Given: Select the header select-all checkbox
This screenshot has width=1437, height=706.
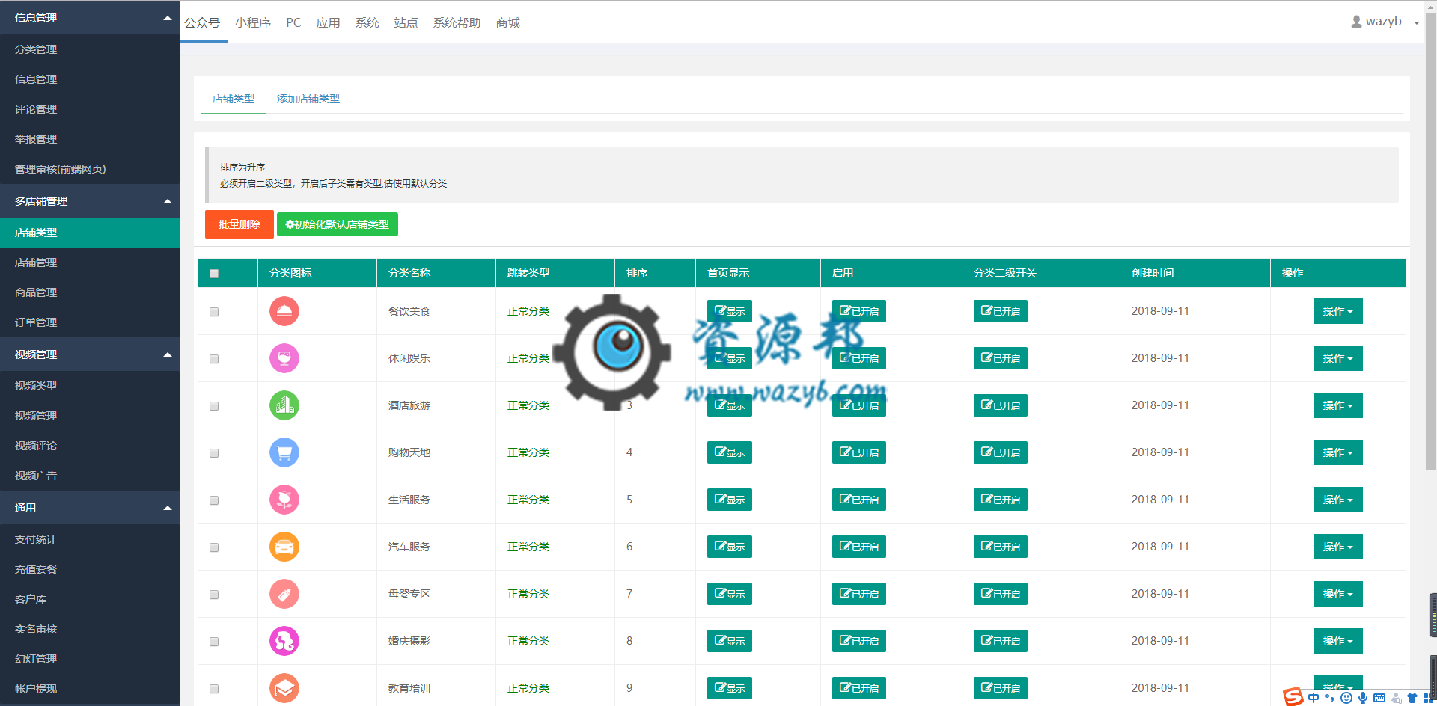Looking at the screenshot, I should point(214,274).
